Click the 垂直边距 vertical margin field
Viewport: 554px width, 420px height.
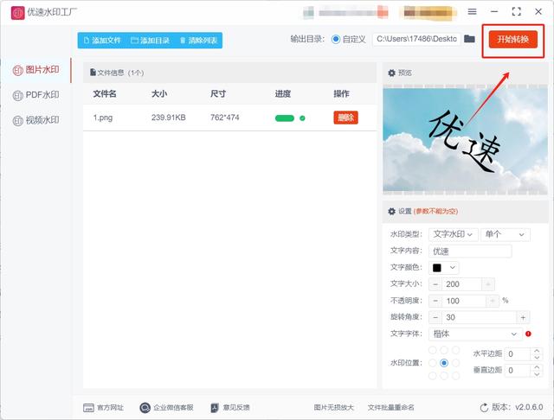[518, 371]
